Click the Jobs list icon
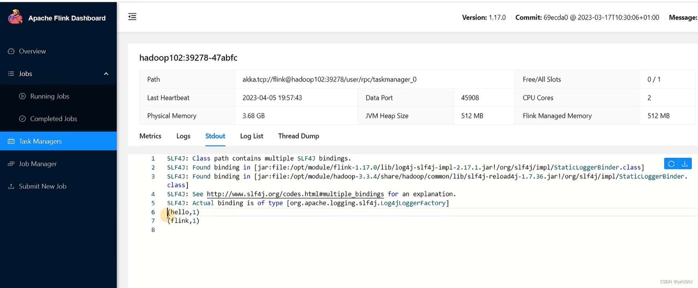698x288 pixels. pos(11,74)
